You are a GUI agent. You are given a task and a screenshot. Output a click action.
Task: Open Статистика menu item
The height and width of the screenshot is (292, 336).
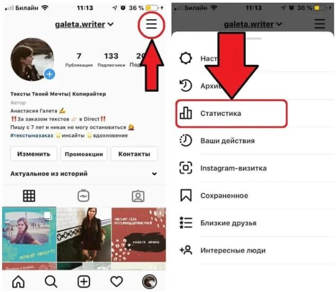tap(231, 114)
